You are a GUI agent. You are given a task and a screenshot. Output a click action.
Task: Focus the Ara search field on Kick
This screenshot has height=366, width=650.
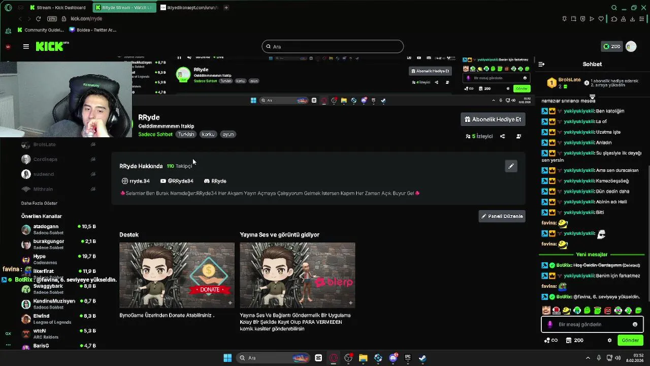(333, 47)
